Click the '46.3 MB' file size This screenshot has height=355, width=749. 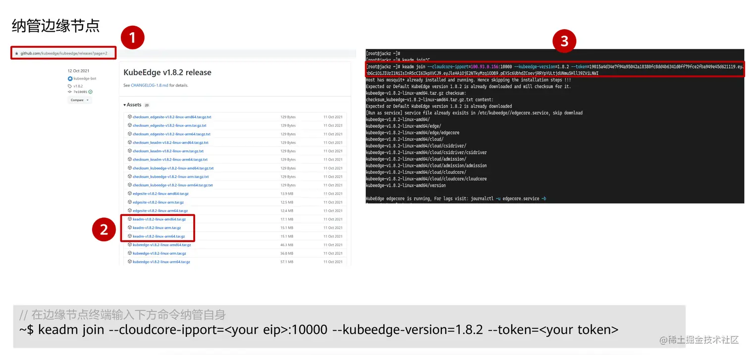click(x=287, y=245)
